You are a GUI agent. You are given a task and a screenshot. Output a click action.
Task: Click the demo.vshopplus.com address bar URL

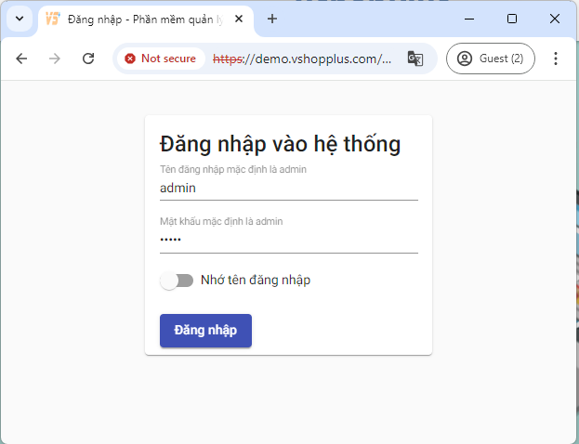pyautogui.click(x=302, y=59)
